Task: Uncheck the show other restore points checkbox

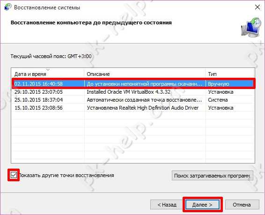Action: tap(14, 175)
